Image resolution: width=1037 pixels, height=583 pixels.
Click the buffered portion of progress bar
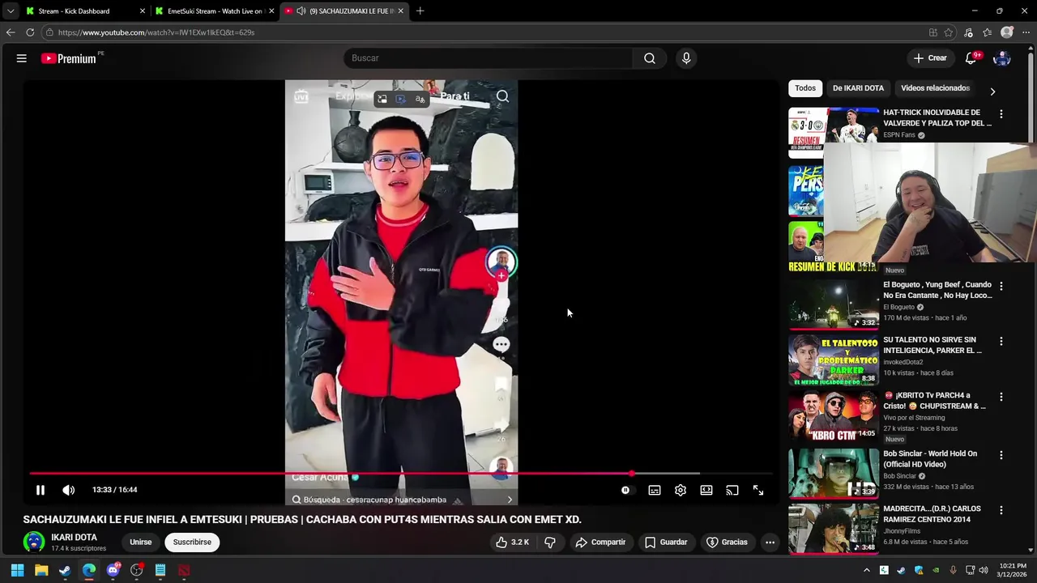coord(666,474)
